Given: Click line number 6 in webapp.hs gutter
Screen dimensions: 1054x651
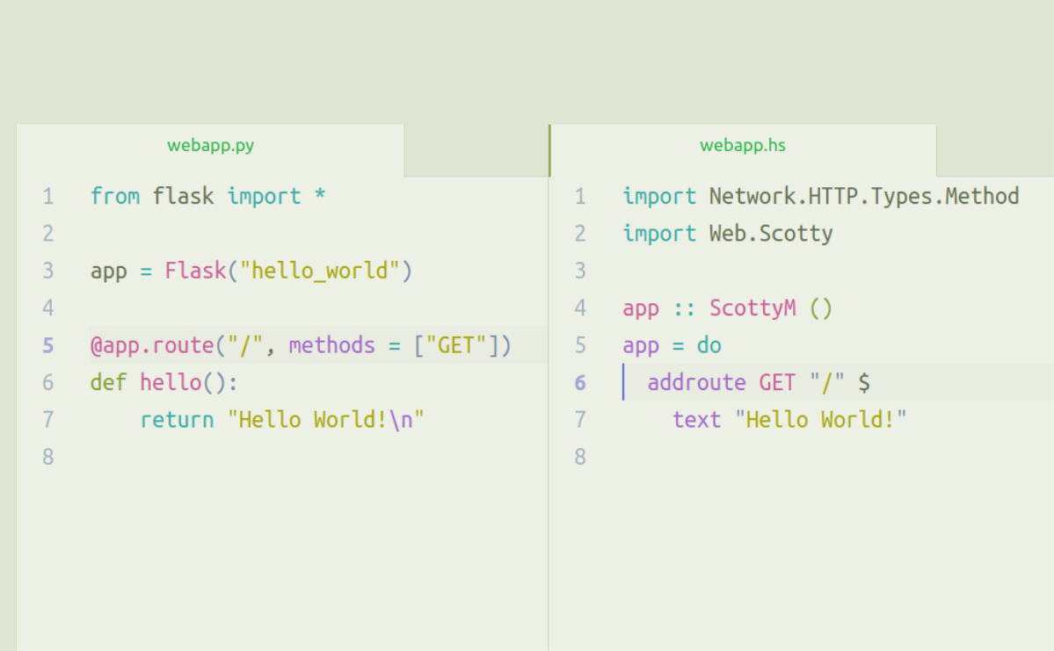Looking at the screenshot, I should 580,383.
